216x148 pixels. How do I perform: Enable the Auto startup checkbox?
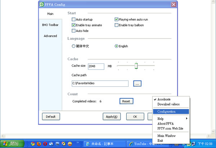click(73, 19)
